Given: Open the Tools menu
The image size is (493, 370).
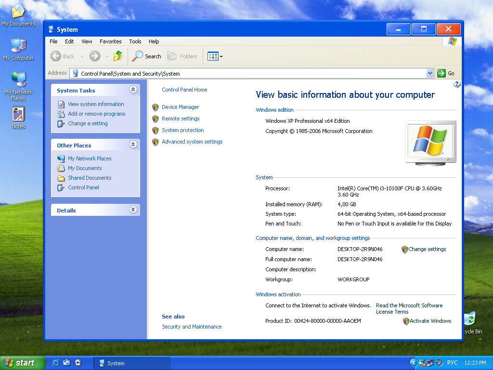Looking at the screenshot, I should pos(135,41).
